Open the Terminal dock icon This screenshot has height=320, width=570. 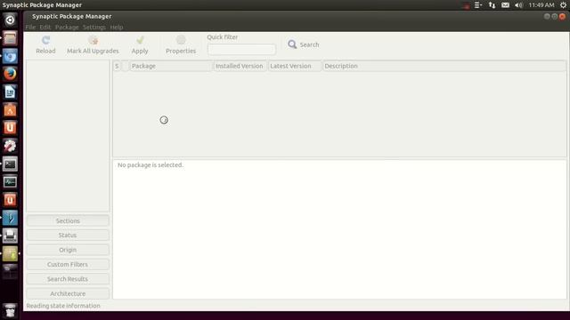coord(10,164)
